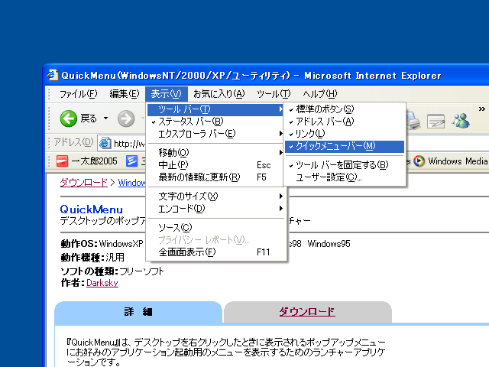Open ユーザー設定(C)... dialog
This screenshot has height=367, width=489.
345,177
